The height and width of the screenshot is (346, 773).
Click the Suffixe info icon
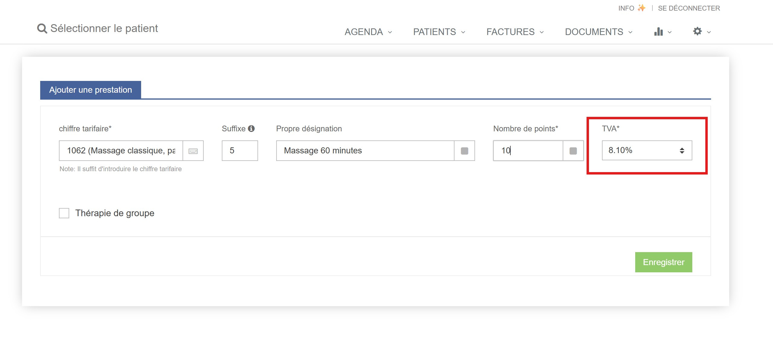pyautogui.click(x=251, y=129)
